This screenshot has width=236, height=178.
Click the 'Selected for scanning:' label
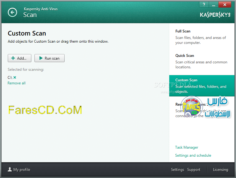point(26,70)
